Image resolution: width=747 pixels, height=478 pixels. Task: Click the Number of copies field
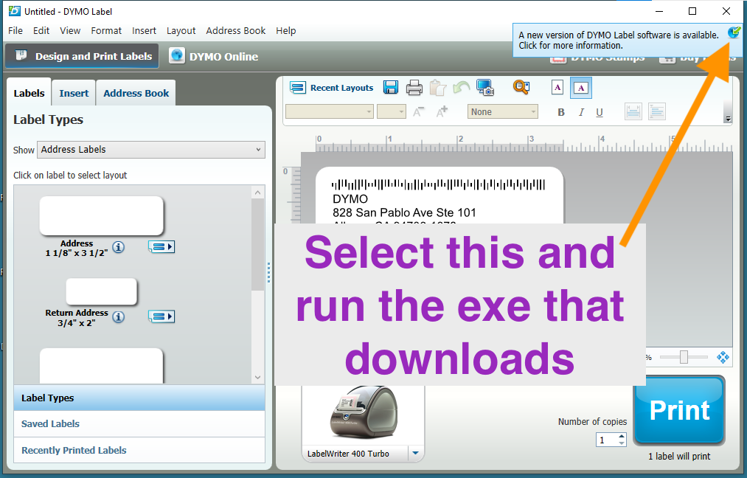click(606, 440)
